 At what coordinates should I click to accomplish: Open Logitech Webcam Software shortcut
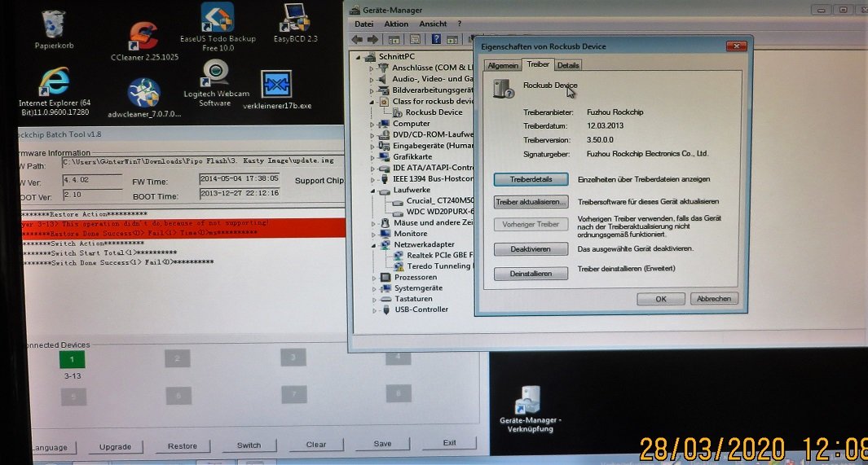(x=217, y=83)
